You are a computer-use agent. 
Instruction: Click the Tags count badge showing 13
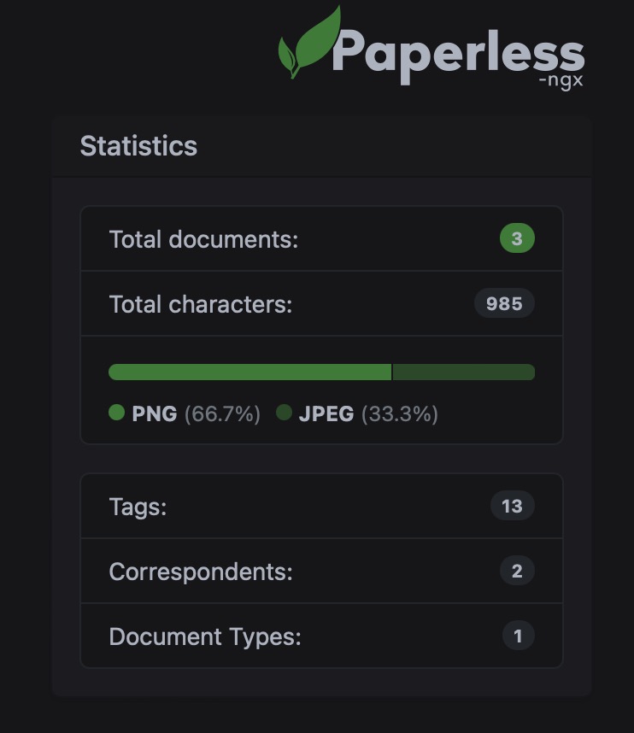(514, 506)
